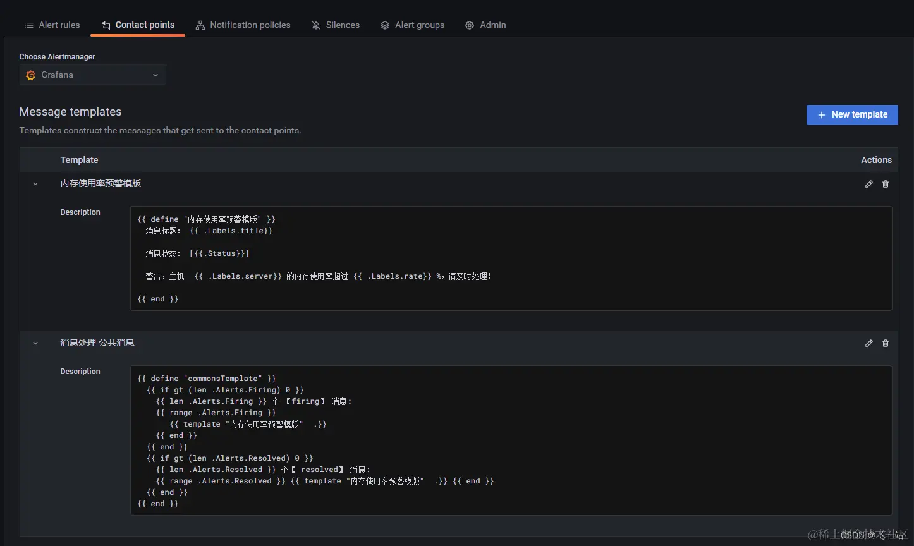The width and height of the screenshot is (914, 546).
Task: Click the templates description sentence under heading
Action: coord(160,131)
